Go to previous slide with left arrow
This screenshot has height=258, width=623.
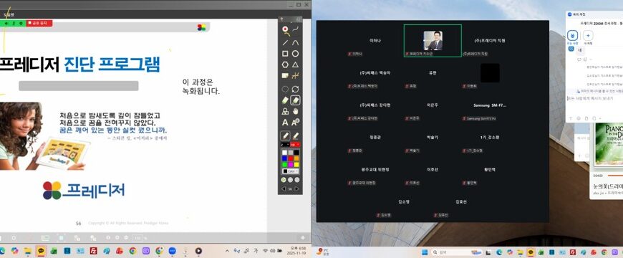[x=284, y=189]
